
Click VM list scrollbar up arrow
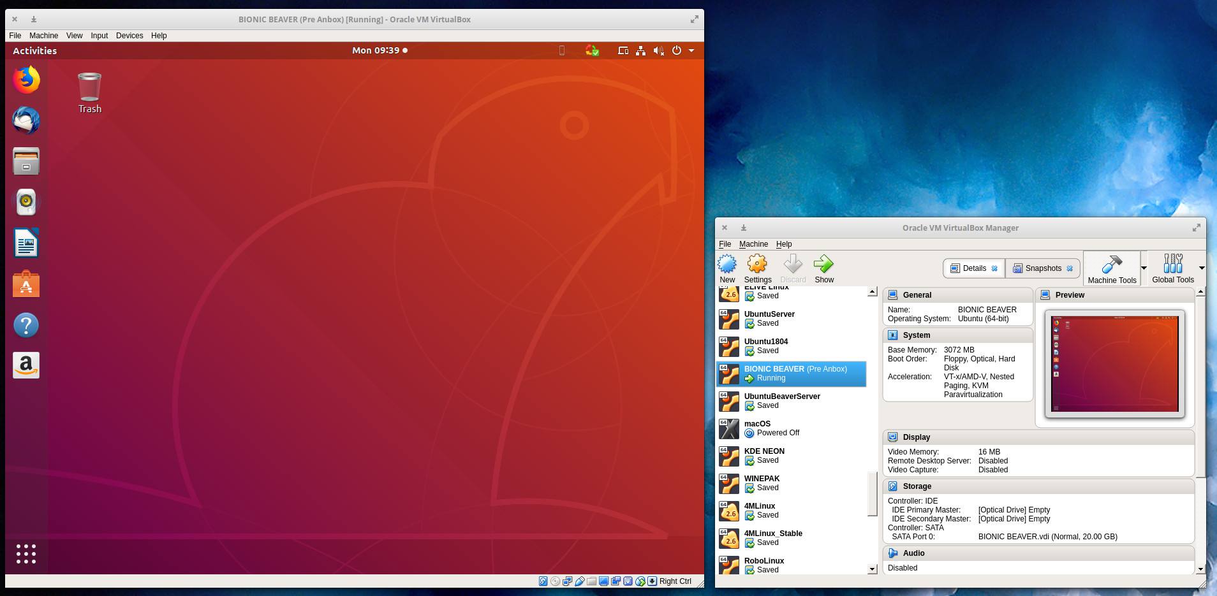[872, 292]
